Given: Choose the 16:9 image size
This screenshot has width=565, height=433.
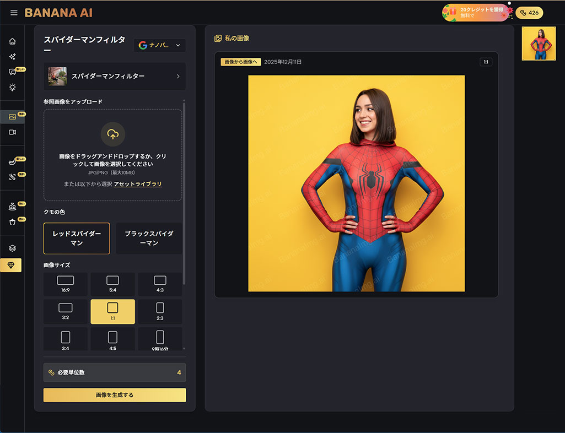Looking at the screenshot, I should click(66, 284).
